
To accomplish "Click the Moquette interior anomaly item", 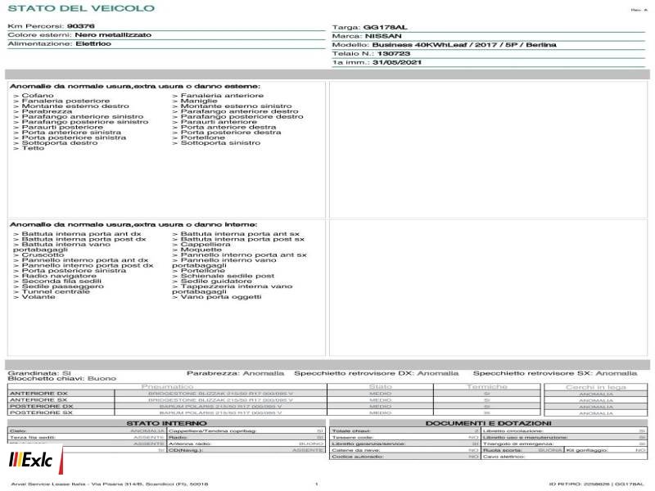I will pyautogui.click(x=196, y=250).
